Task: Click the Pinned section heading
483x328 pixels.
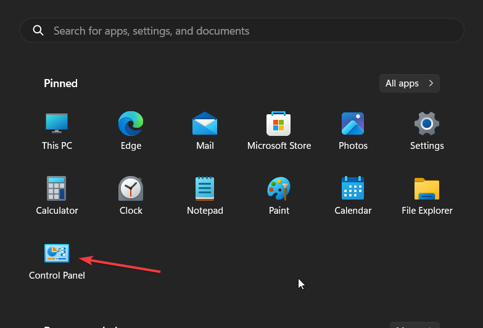Action: [x=60, y=83]
